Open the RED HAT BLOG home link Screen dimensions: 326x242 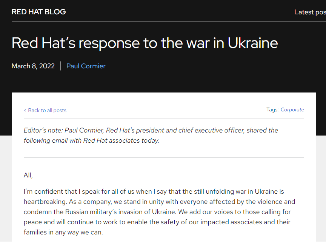38,12
